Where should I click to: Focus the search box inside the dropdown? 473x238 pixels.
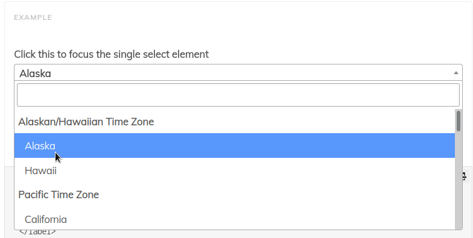pyautogui.click(x=238, y=95)
